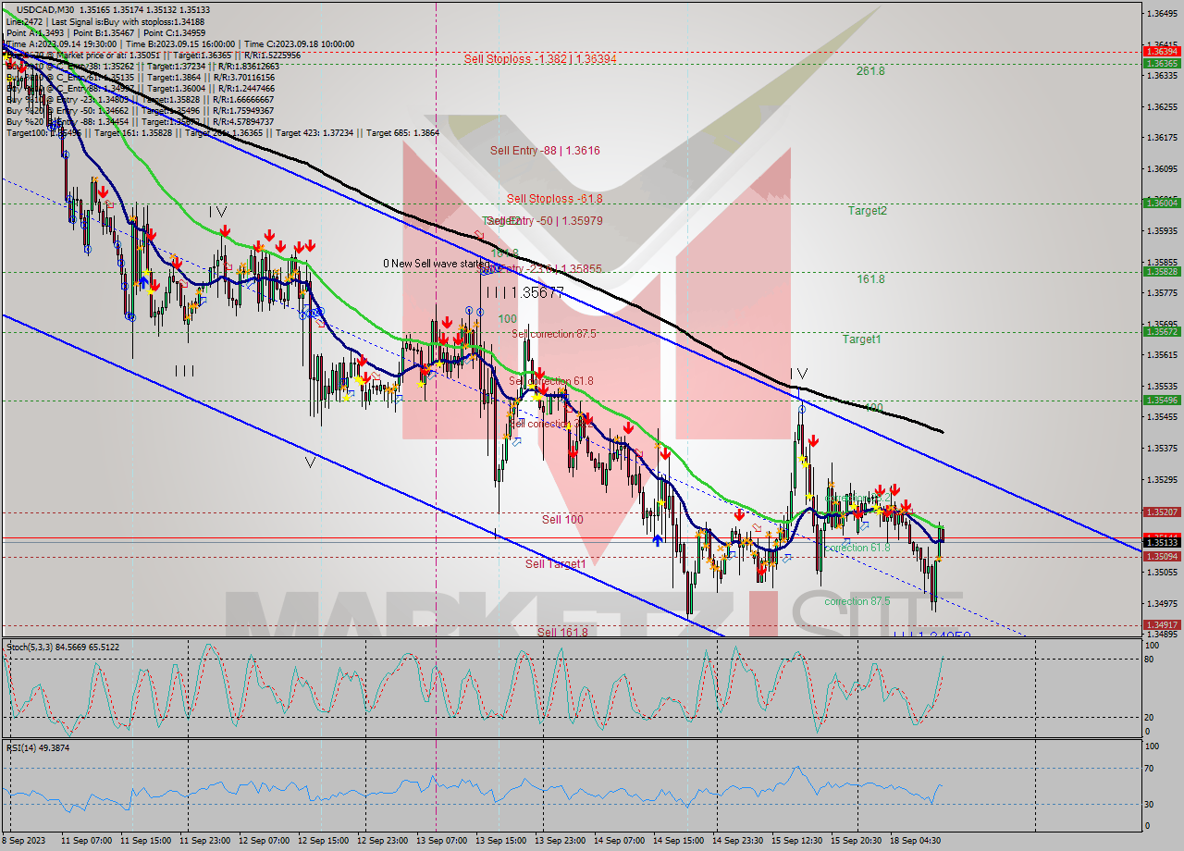Click the green 1.35496 price tag

point(1161,400)
